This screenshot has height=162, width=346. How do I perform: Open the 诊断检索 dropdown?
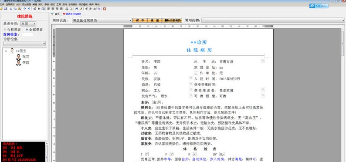[x=24, y=44]
